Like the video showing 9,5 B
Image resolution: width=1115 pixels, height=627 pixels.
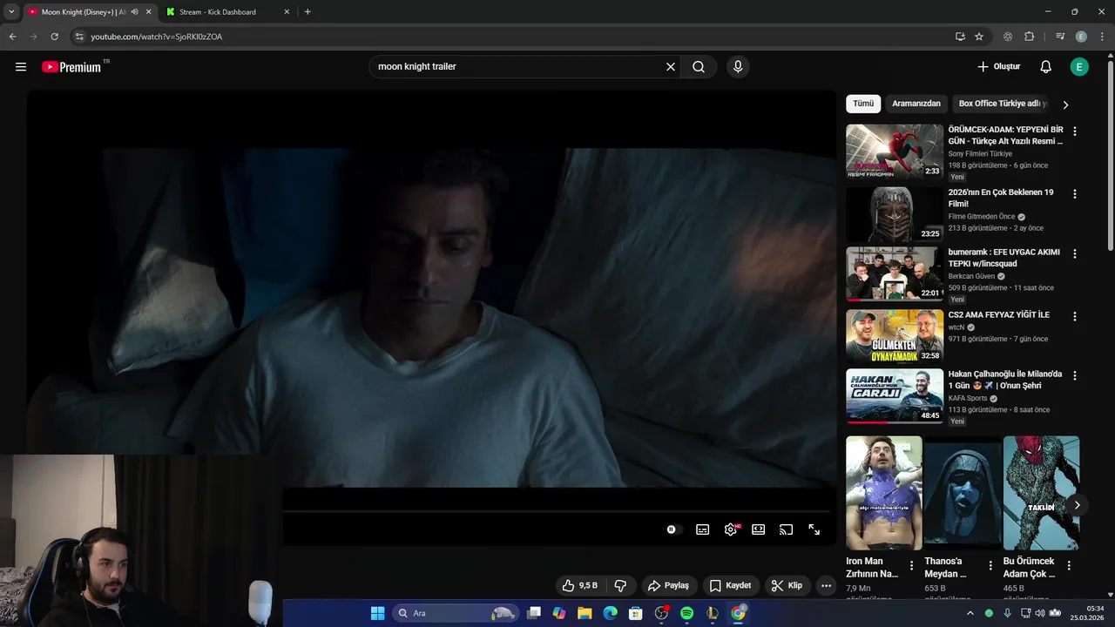pyautogui.click(x=579, y=586)
